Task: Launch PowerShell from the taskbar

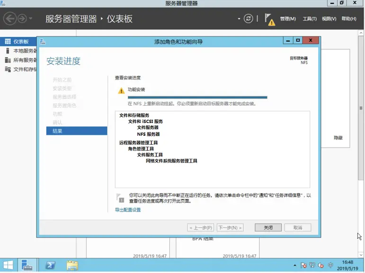Action: [50, 265]
